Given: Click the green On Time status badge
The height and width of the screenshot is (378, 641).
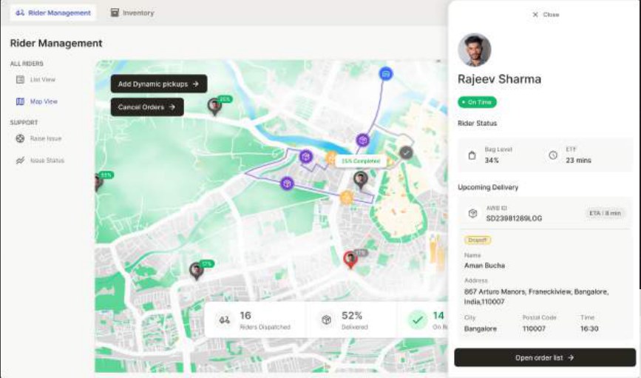Looking at the screenshot, I should click(477, 102).
